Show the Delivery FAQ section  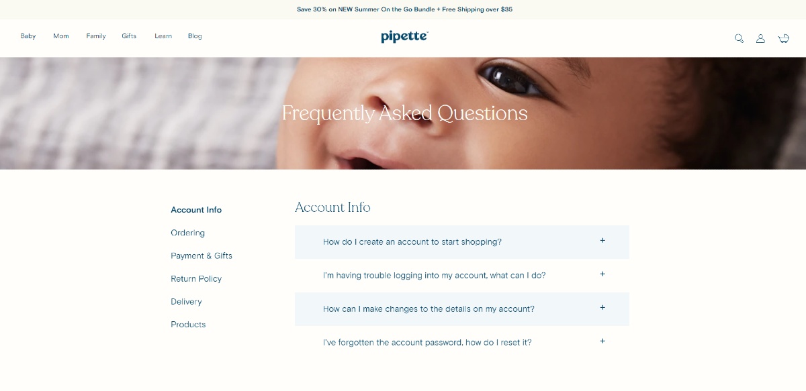tap(186, 302)
